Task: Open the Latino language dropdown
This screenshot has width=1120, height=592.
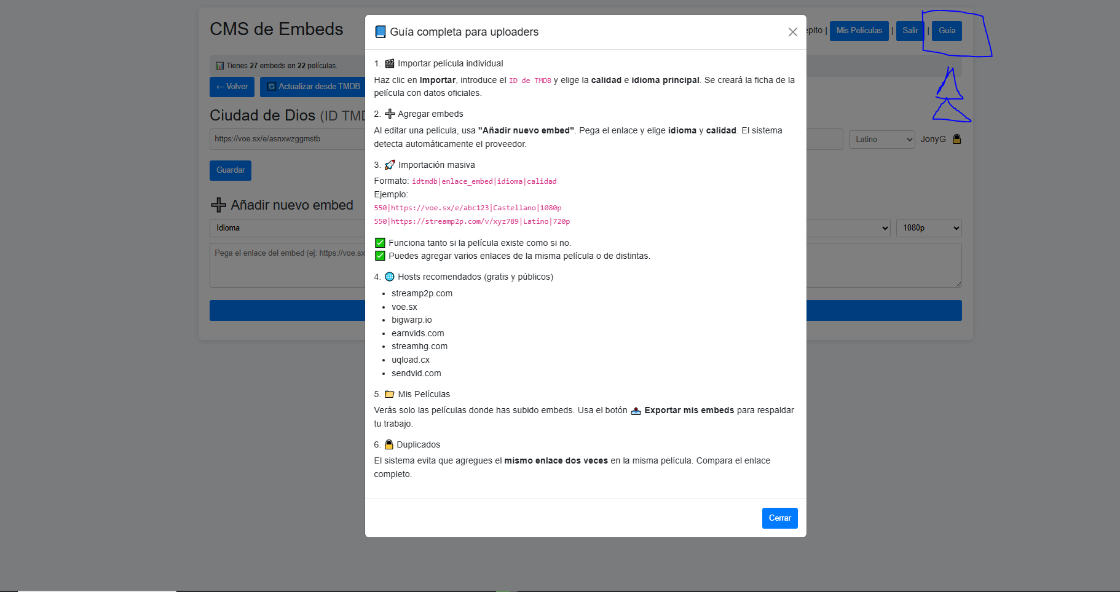Action: (881, 140)
